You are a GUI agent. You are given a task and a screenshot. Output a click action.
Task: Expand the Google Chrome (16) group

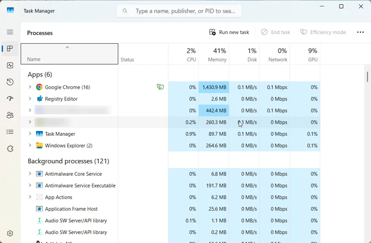[x=30, y=87]
